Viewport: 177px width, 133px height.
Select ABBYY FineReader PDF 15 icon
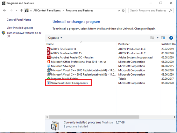tap(48, 53)
